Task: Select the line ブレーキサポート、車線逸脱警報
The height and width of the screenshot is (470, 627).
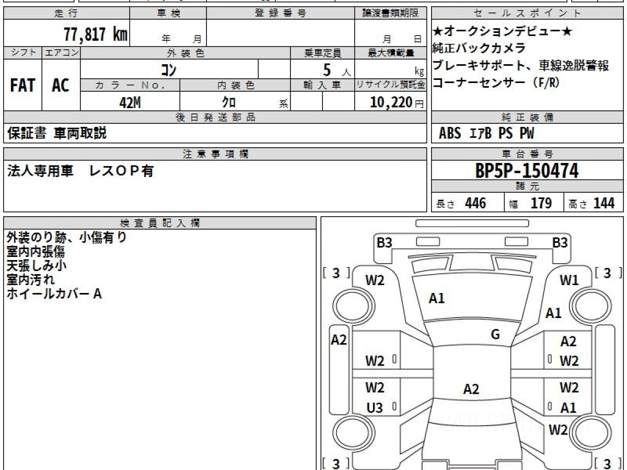Action: (x=521, y=66)
